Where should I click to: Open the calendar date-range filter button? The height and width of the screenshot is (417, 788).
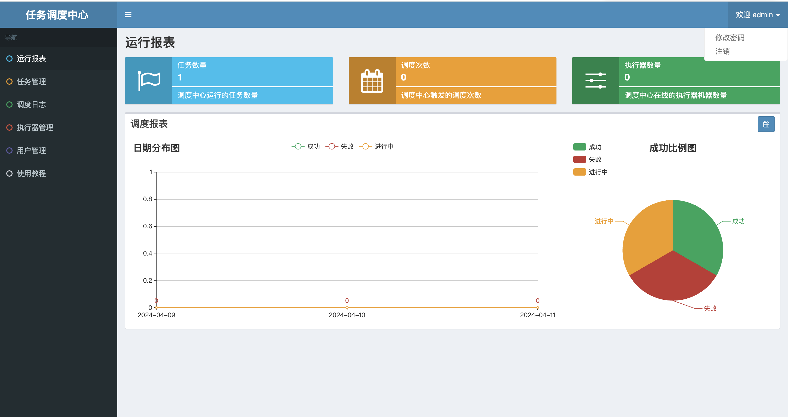click(x=766, y=124)
